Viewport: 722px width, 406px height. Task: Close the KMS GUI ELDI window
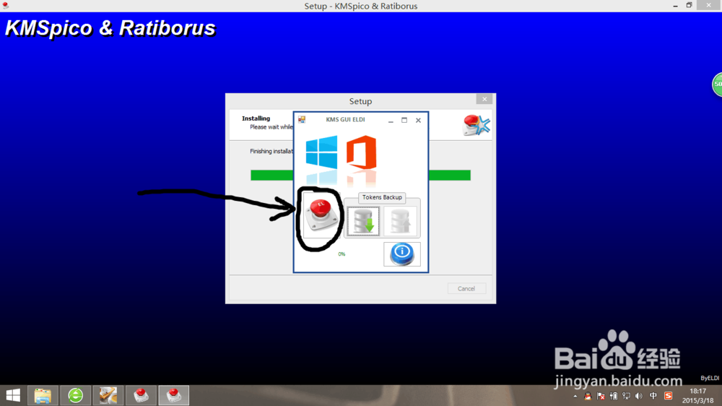tap(418, 120)
